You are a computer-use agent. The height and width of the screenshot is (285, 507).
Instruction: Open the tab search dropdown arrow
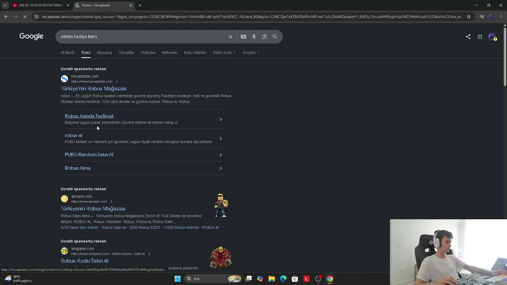[5, 5]
